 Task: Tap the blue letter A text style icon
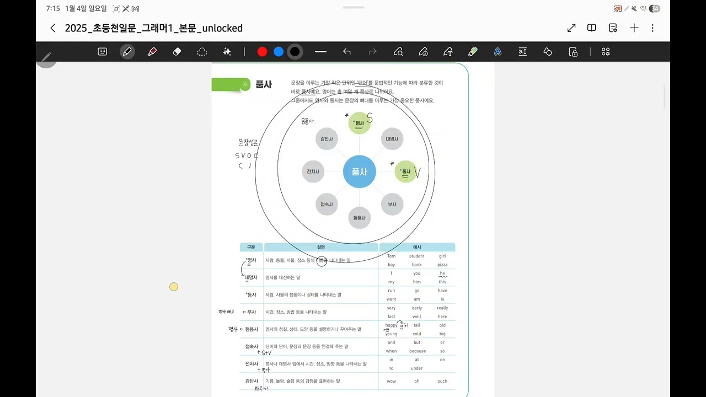click(x=498, y=52)
